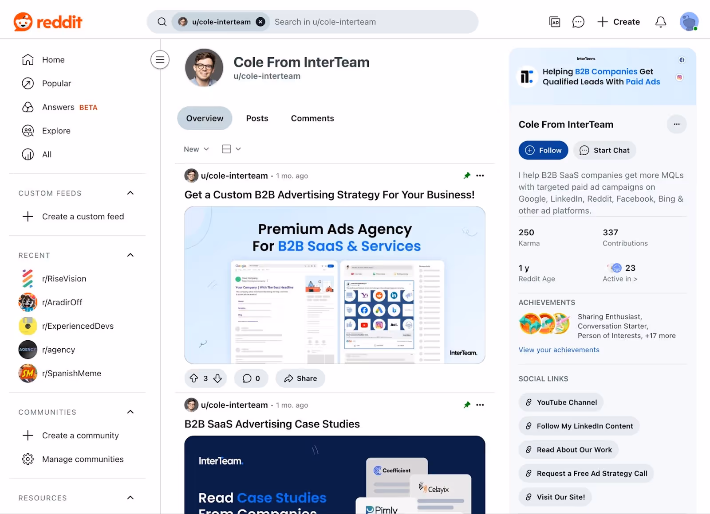Open the pinned post's three-dot options menu
Image resolution: width=710 pixels, height=514 pixels.
coord(480,175)
